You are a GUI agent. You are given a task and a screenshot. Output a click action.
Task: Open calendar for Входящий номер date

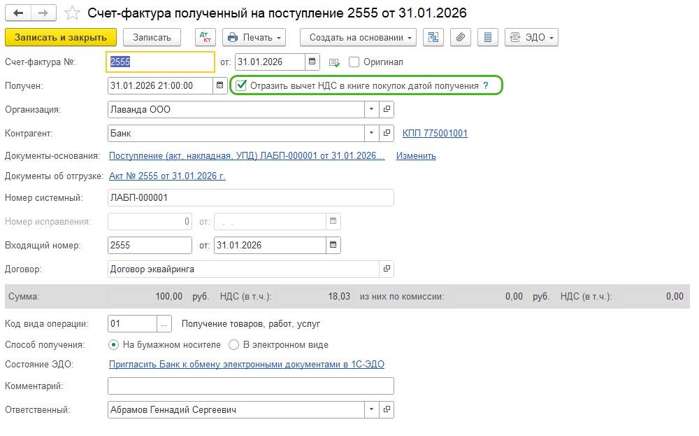pyautogui.click(x=333, y=245)
